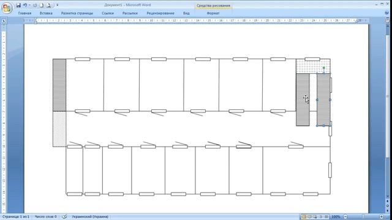Select the dotted-grid rectangle above selected shape
392x220 pixels.
point(313,66)
